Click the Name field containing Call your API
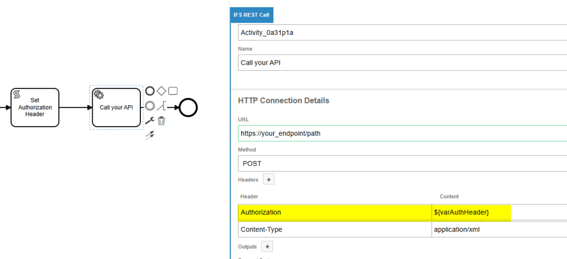The image size is (567, 259). click(x=399, y=63)
